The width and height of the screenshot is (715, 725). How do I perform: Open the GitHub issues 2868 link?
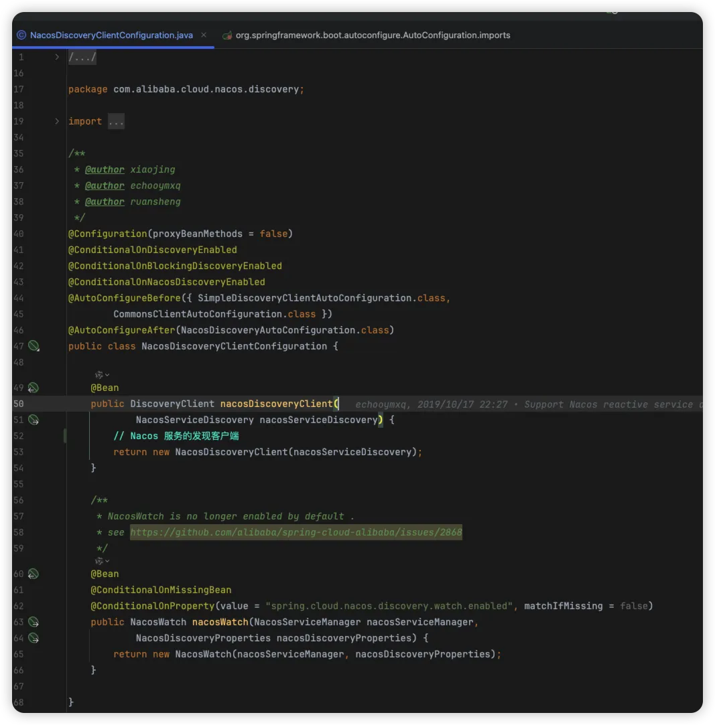pos(296,532)
